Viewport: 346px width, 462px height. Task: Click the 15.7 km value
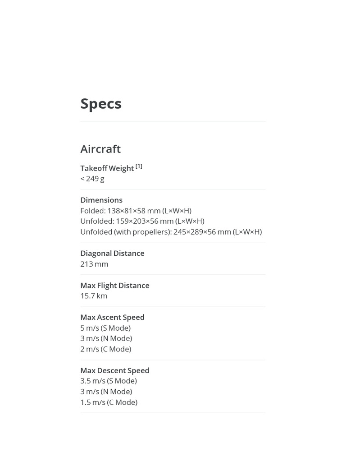(x=94, y=296)
